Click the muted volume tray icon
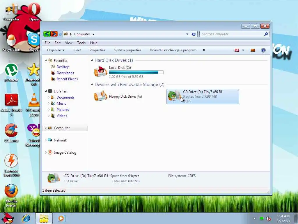298x224 pixels. pos(269,219)
